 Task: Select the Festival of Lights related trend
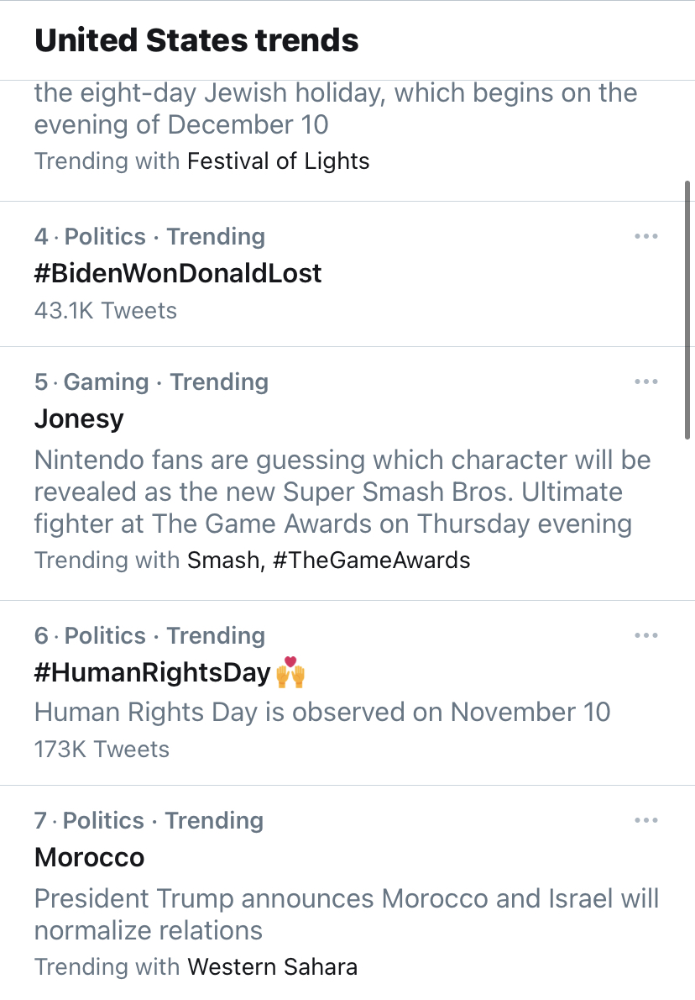coord(279,161)
